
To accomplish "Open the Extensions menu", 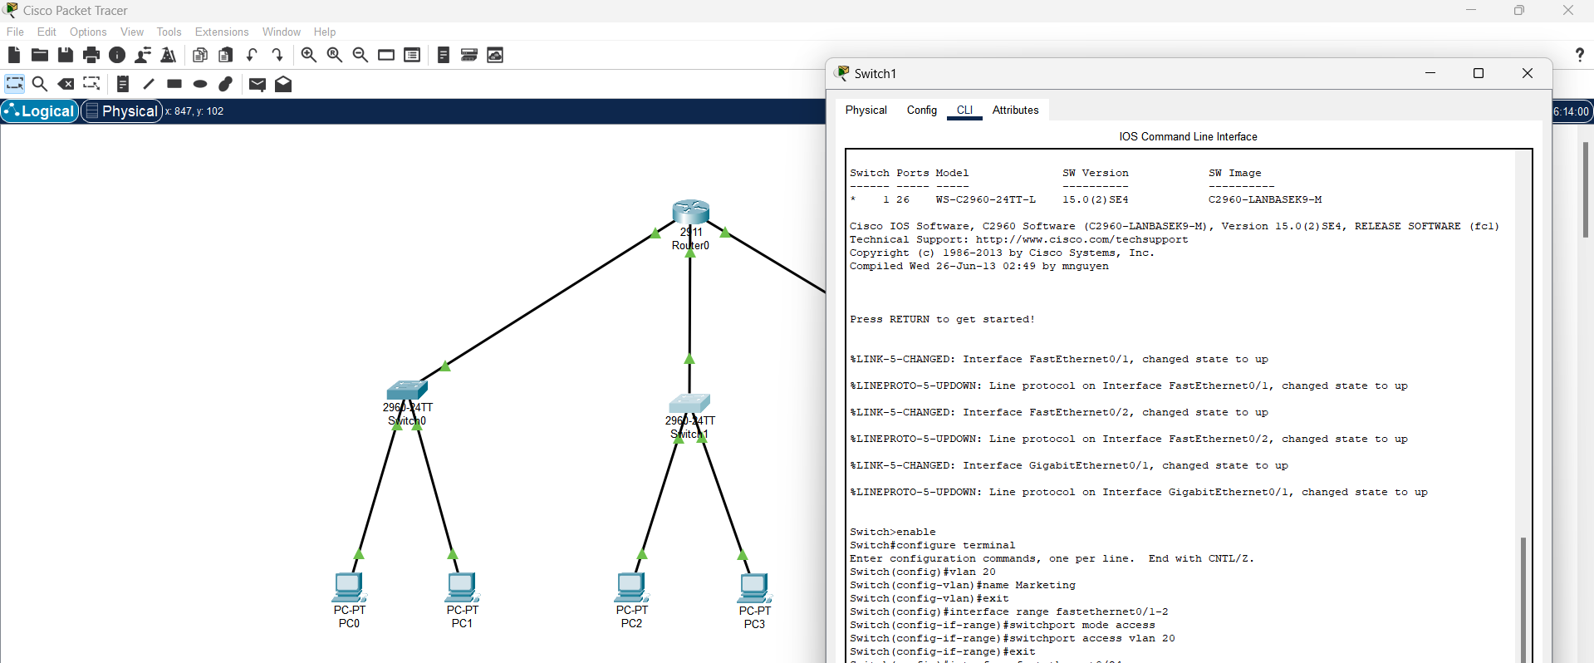I will 222,32.
